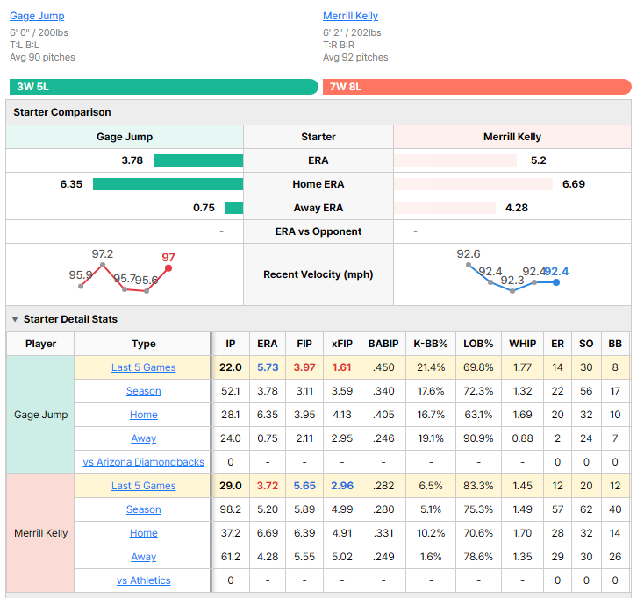Click the LOB% column header
The width and height of the screenshot is (637, 598).
(x=478, y=344)
